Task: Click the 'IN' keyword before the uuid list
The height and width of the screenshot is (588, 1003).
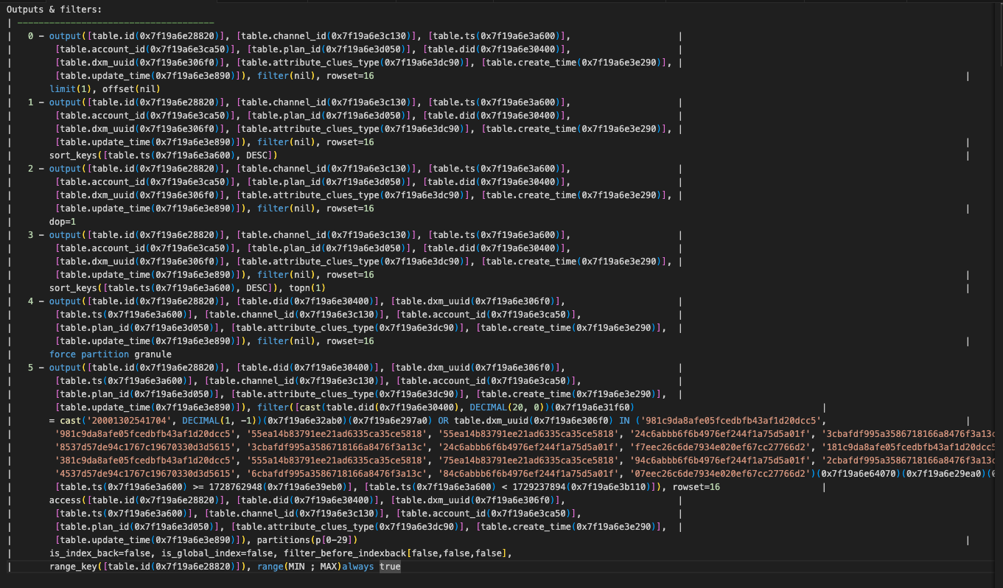Action: pos(624,420)
